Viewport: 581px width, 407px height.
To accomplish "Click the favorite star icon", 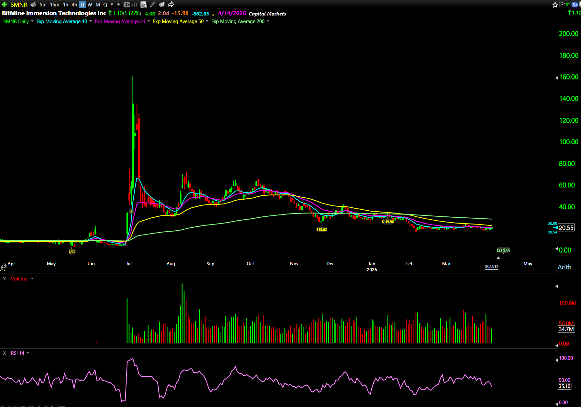I will coord(555,5).
